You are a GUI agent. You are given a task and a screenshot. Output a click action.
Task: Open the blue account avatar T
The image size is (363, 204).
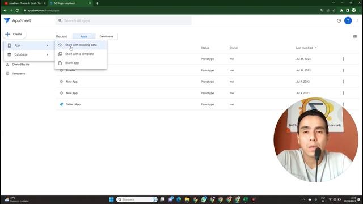tap(348, 20)
